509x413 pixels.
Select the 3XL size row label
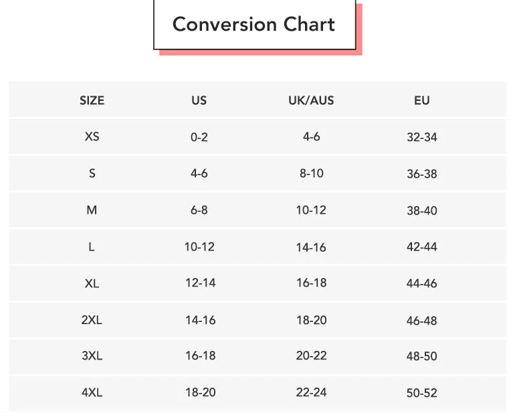point(92,356)
